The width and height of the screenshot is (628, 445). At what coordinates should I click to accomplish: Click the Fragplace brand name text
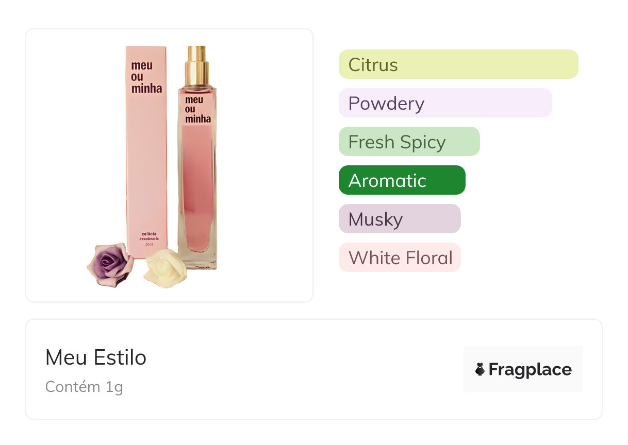point(530,369)
